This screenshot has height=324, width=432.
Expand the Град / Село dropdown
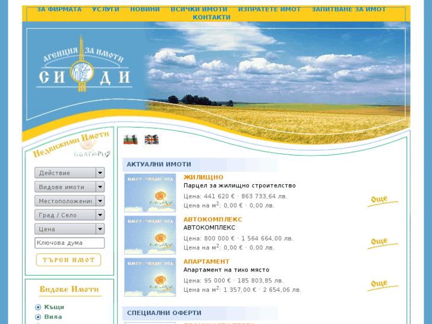click(70, 215)
